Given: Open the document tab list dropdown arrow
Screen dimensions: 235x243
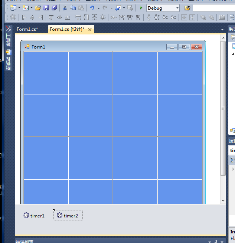Looking at the screenshot, I should tap(222, 29).
